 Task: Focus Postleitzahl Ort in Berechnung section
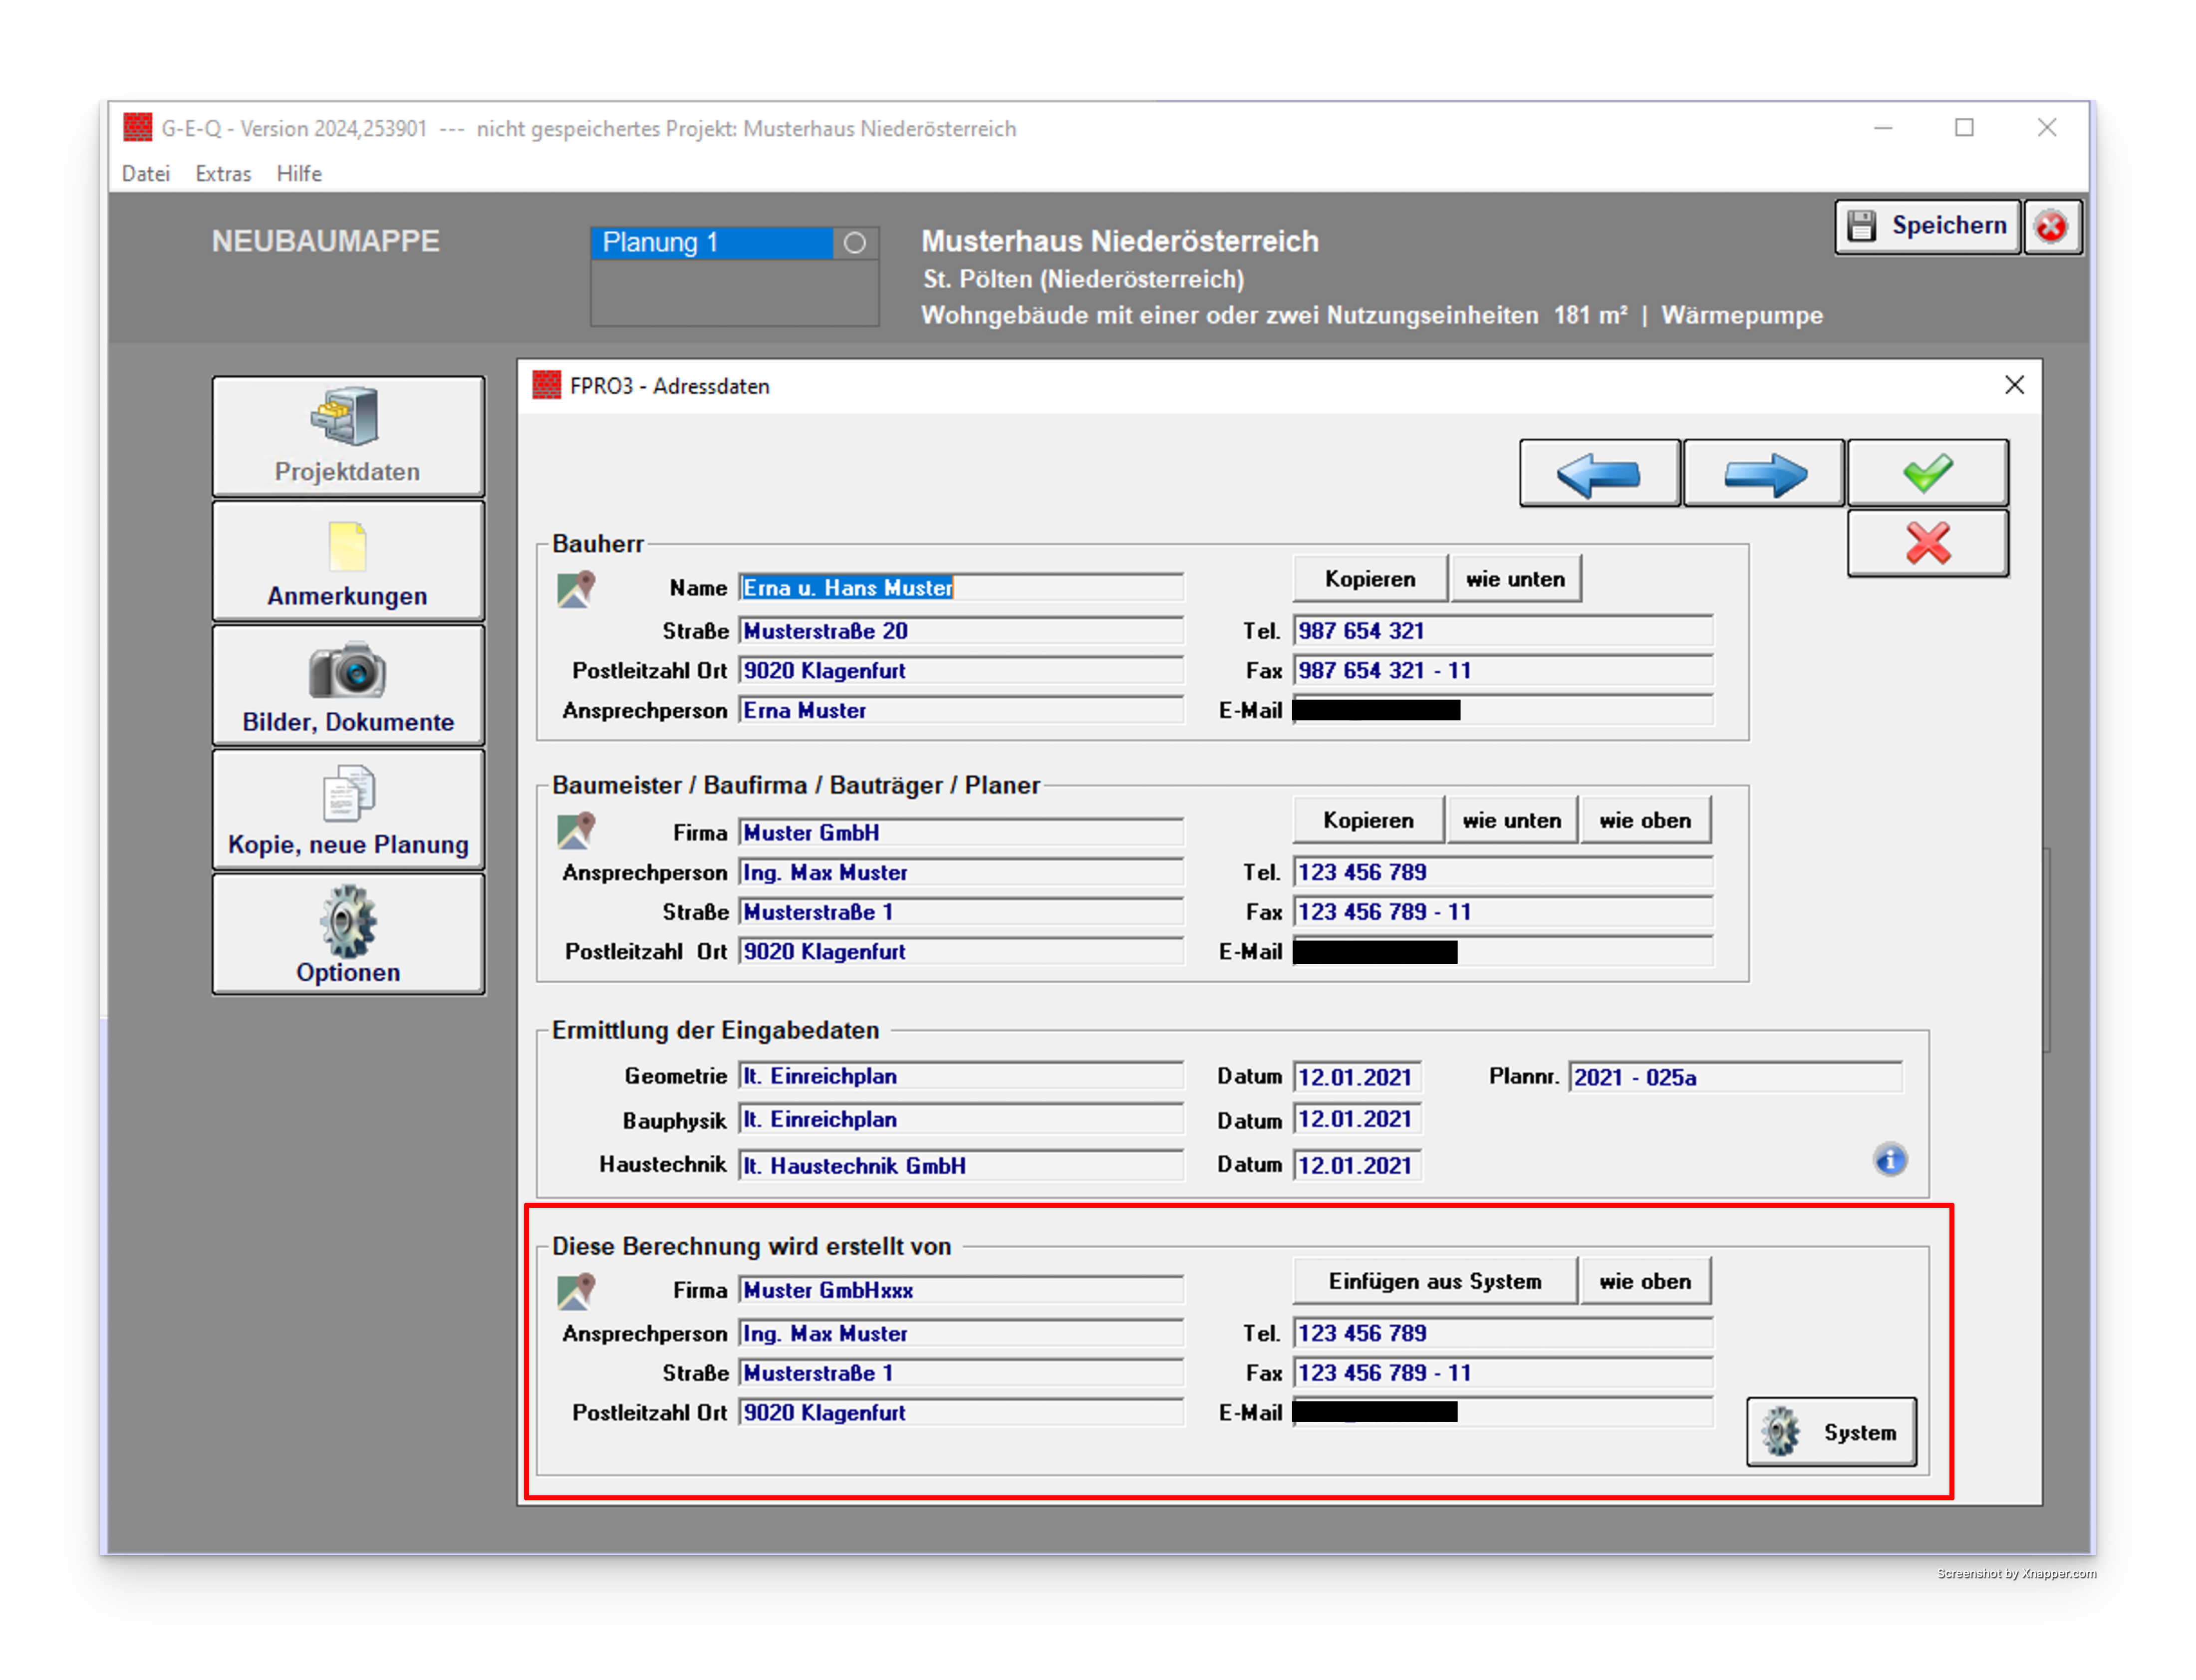(x=961, y=1413)
